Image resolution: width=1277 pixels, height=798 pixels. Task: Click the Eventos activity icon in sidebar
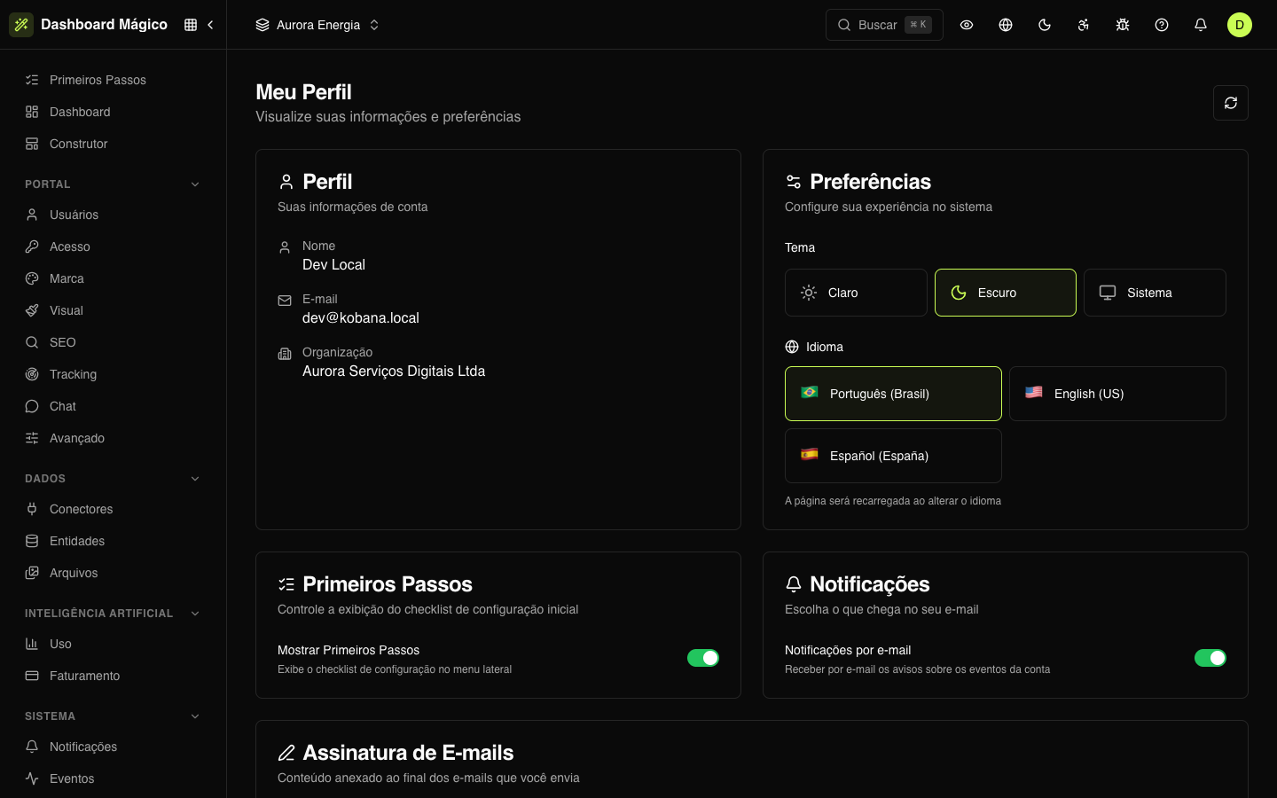[x=32, y=778]
